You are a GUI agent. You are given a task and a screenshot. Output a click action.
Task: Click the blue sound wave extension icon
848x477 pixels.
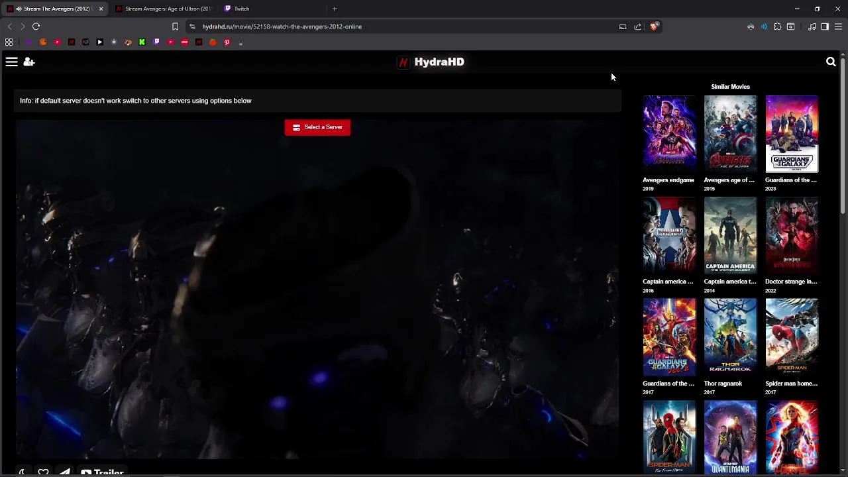764,26
